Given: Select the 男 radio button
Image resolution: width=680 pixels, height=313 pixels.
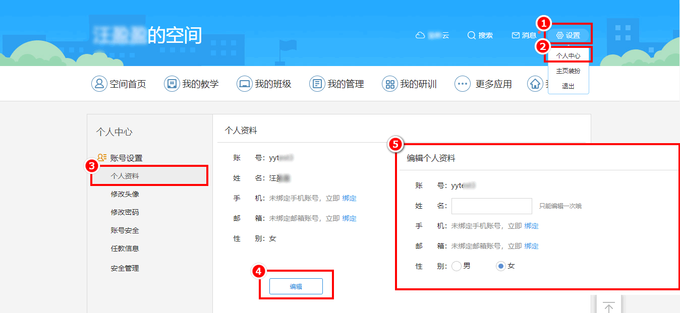Looking at the screenshot, I should coord(457,266).
